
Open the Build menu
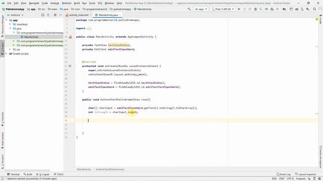click(x=77, y=3)
